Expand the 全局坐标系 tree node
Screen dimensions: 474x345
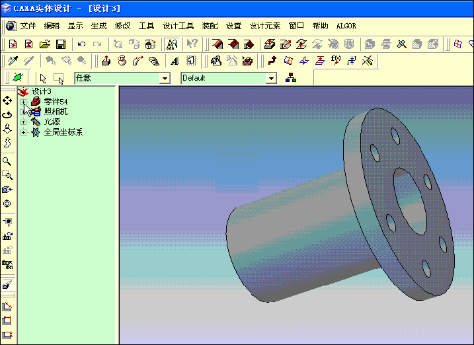coord(23,132)
